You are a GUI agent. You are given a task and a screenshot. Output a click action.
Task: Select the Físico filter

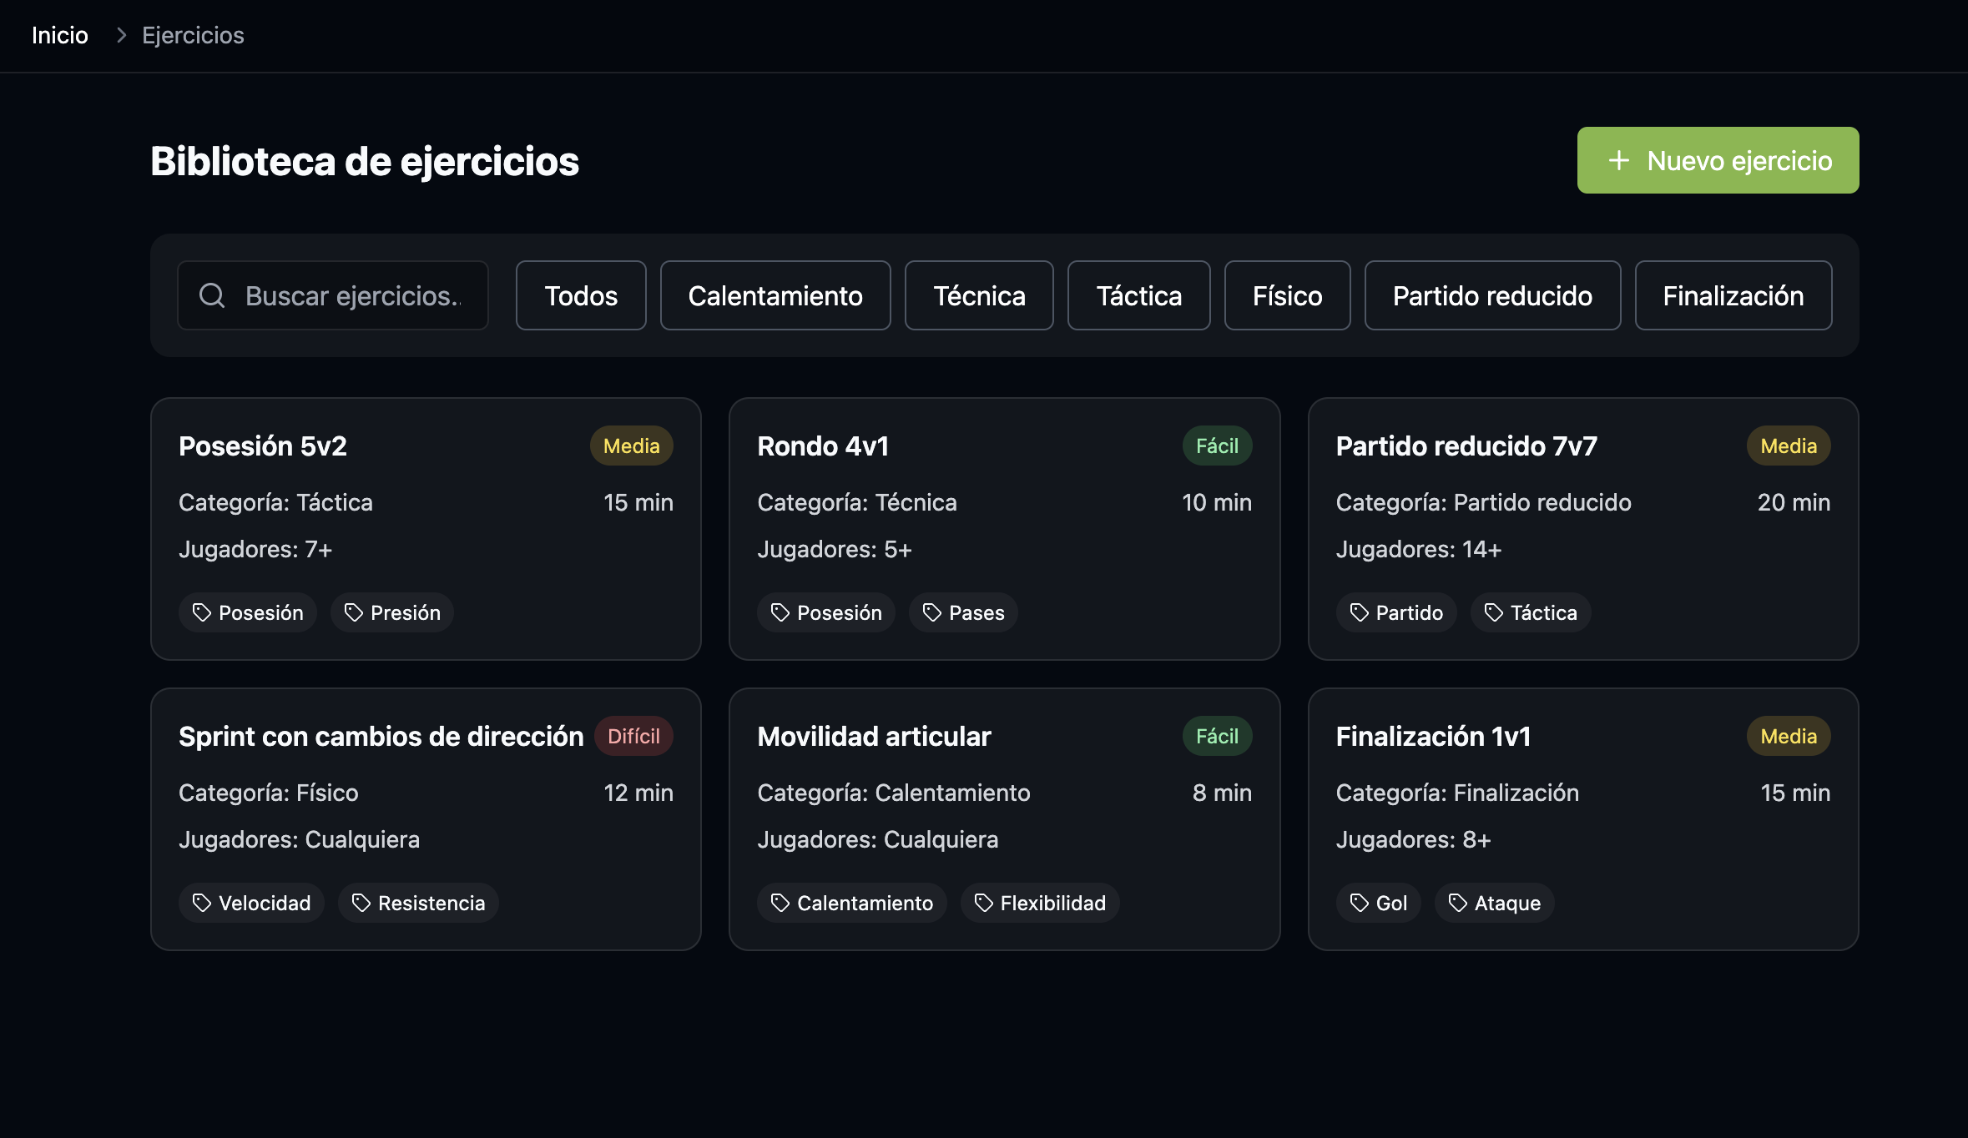[x=1287, y=295]
